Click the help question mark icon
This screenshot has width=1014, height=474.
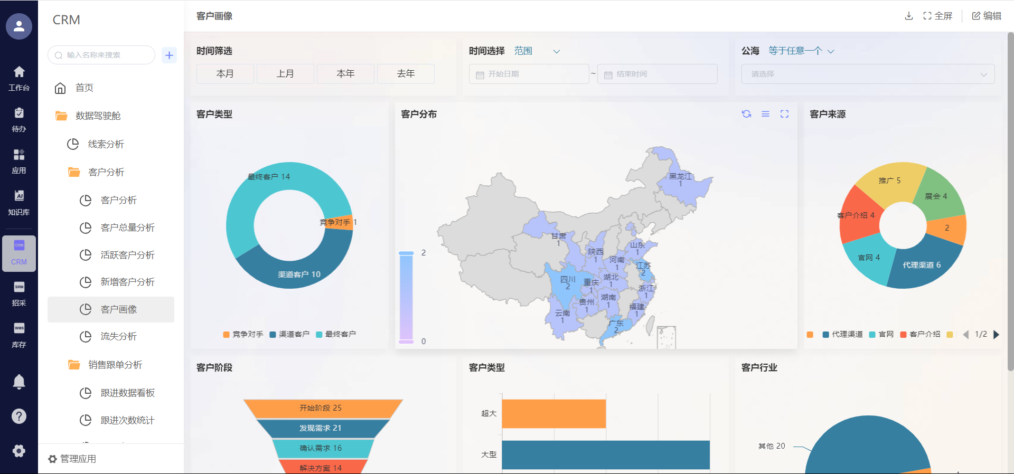tap(19, 416)
